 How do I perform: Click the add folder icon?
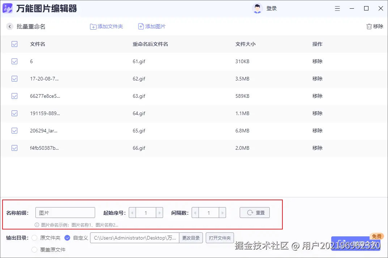[x=93, y=27]
